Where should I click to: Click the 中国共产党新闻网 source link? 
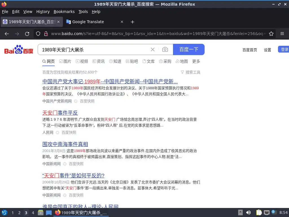[57, 101]
